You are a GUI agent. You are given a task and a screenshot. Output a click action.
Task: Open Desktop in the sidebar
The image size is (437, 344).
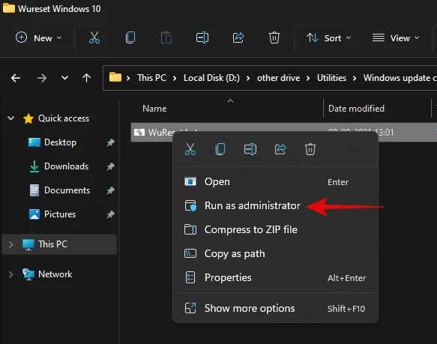(60, 142)
